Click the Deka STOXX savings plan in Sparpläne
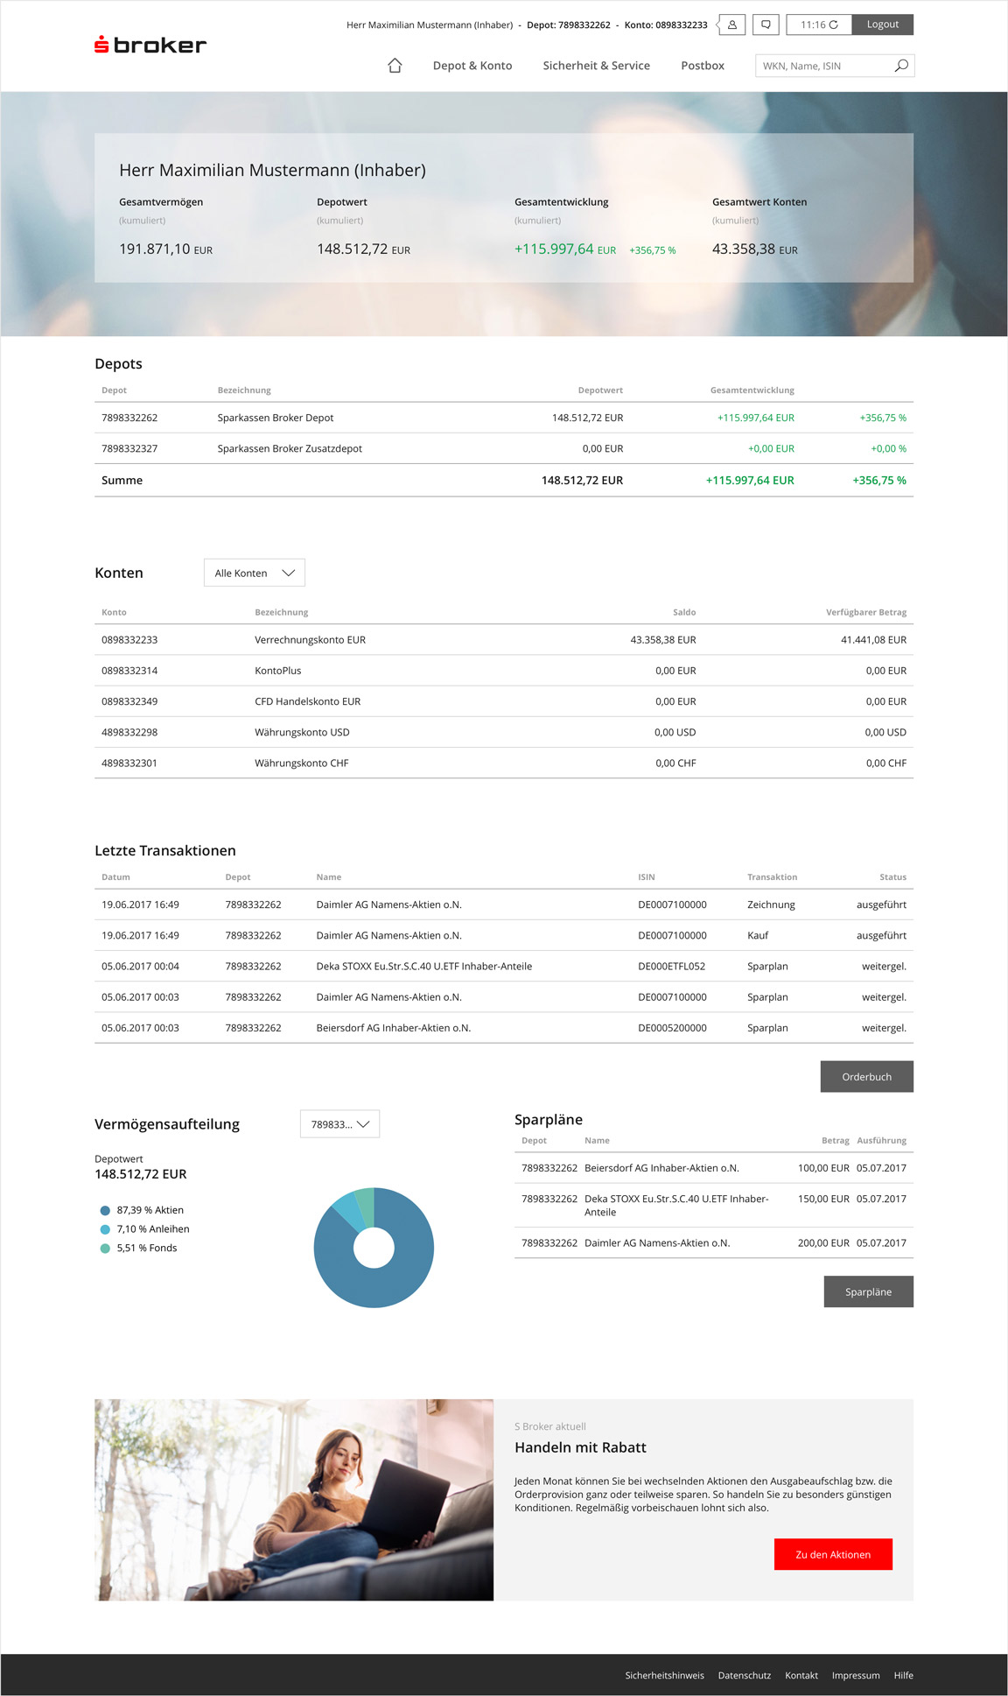 676,1205
